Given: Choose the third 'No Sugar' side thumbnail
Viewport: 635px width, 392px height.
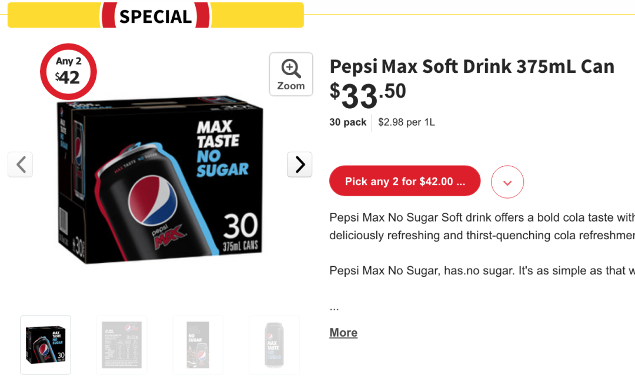Looking at the screenshot, I should coord(198,345).
